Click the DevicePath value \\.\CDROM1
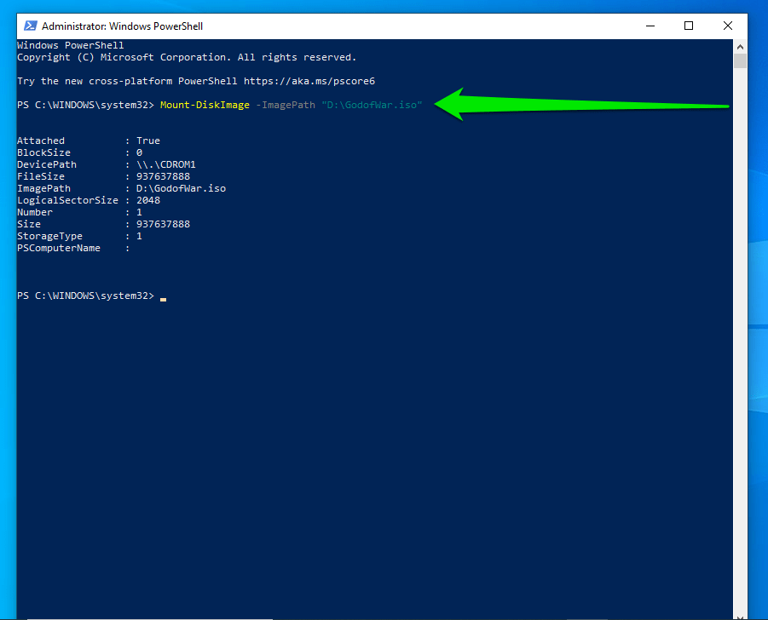768x620 pixels. point(166,164)
